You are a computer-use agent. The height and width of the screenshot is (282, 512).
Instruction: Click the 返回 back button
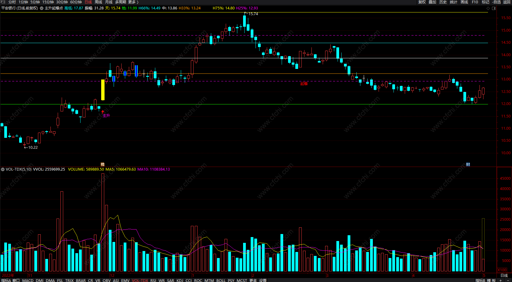pyautogui.click(x=507, y=2)
